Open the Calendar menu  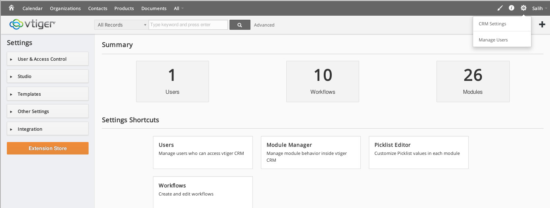pyautogui.click(x=33, y=8)
